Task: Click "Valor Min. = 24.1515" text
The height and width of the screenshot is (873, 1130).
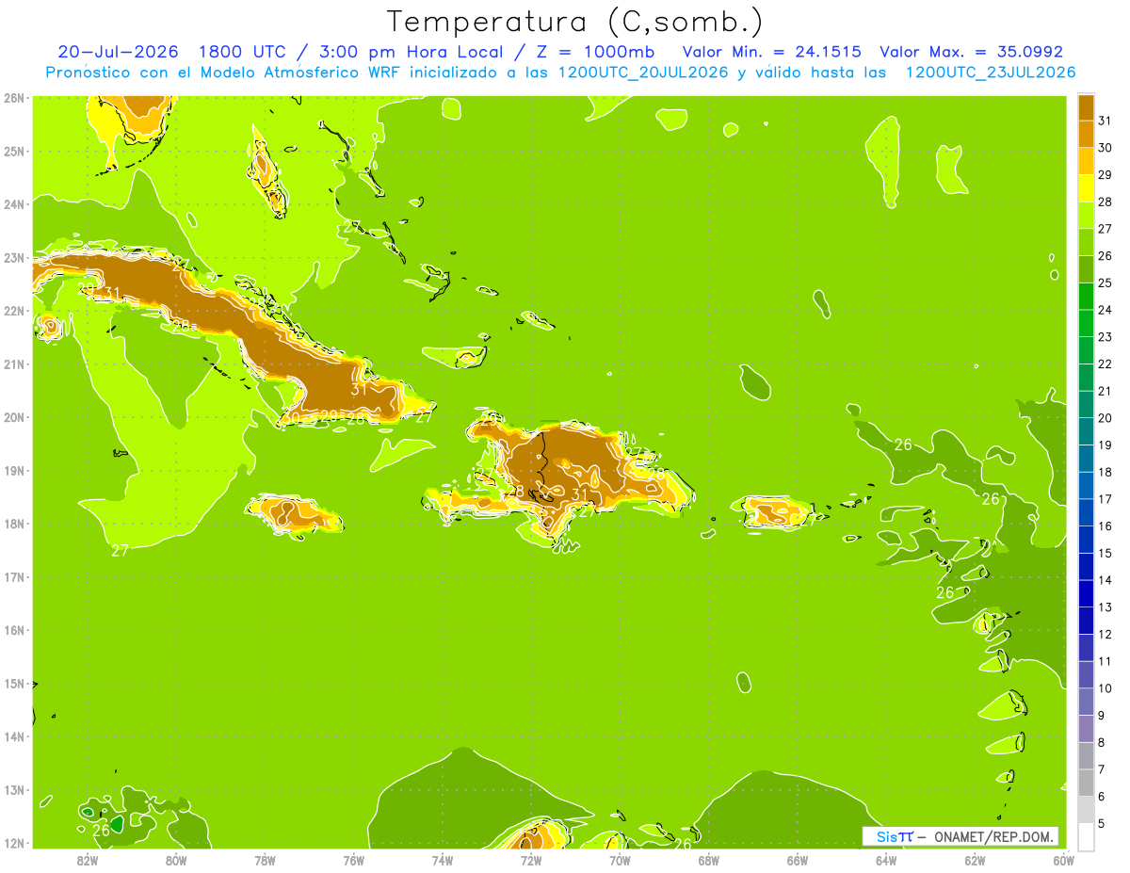Action: click(771, 52)
